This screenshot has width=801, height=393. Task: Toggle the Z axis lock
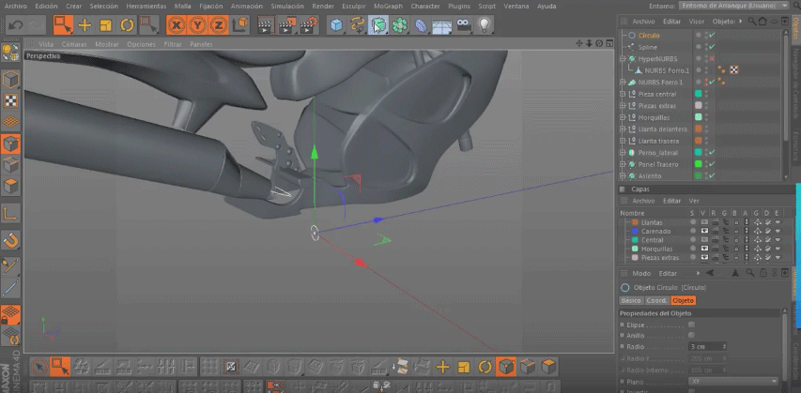click(218, 25)
